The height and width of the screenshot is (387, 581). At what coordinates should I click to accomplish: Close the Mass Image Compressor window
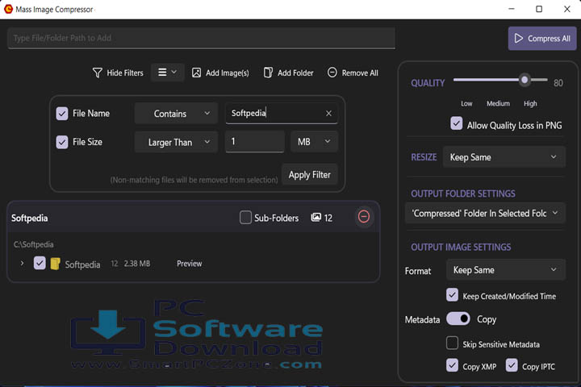[567, 9]
